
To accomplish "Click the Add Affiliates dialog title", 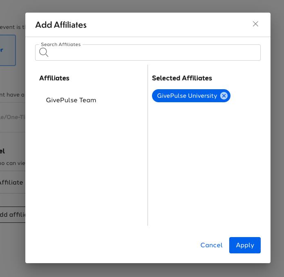I will click(61, 25).
